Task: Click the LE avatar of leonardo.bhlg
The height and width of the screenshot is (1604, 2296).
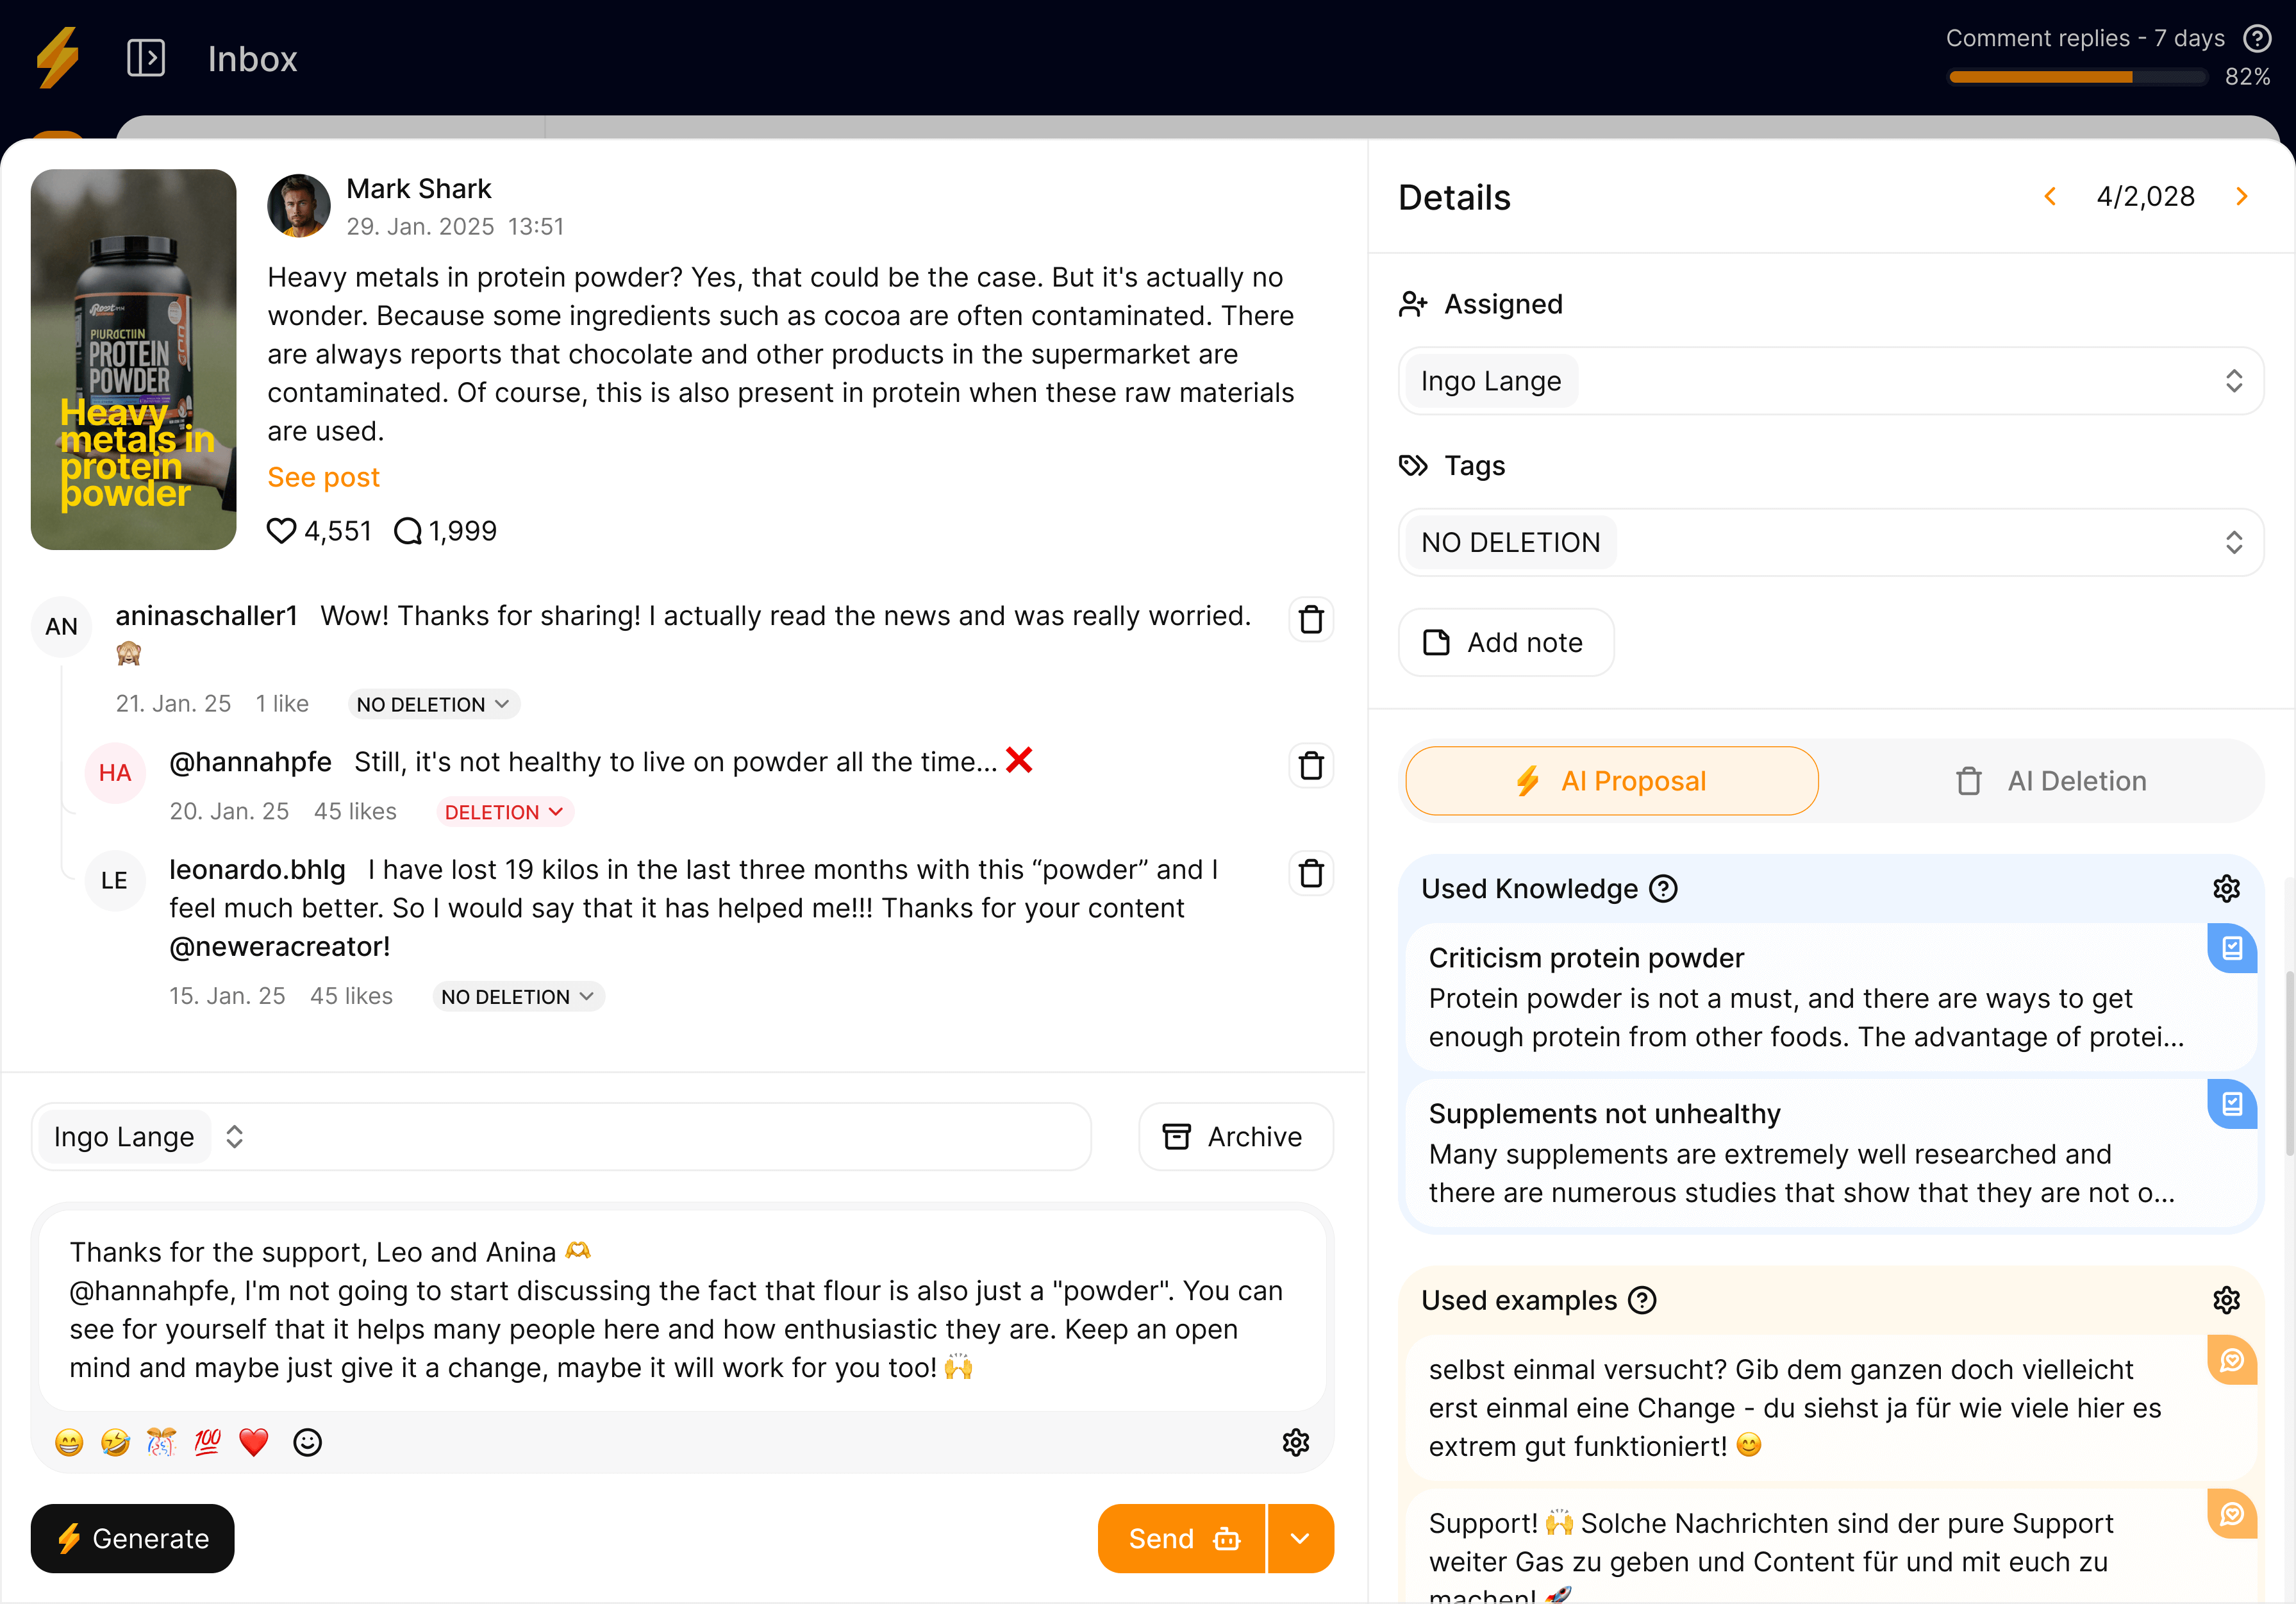Action: tap(115, 881)
